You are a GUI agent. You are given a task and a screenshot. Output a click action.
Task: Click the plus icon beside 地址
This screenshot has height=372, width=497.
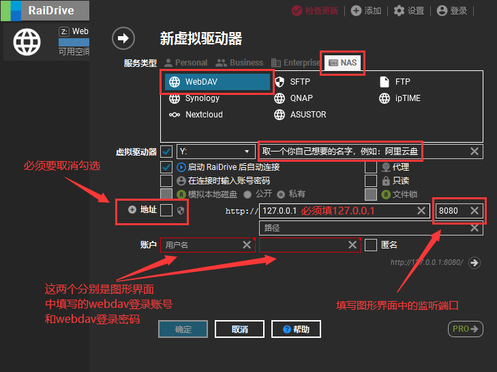(x=132, y=210)
